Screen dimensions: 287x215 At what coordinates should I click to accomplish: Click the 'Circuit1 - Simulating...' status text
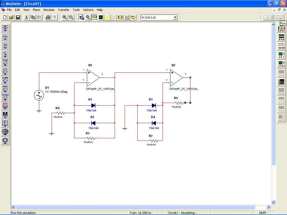pos(183,213)
